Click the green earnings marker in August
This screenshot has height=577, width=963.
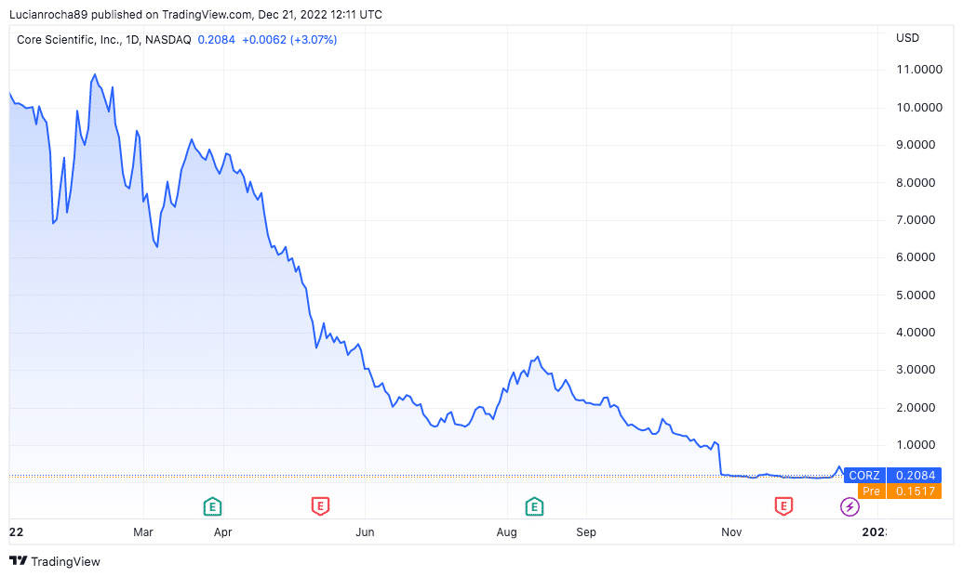pos(534,506)
